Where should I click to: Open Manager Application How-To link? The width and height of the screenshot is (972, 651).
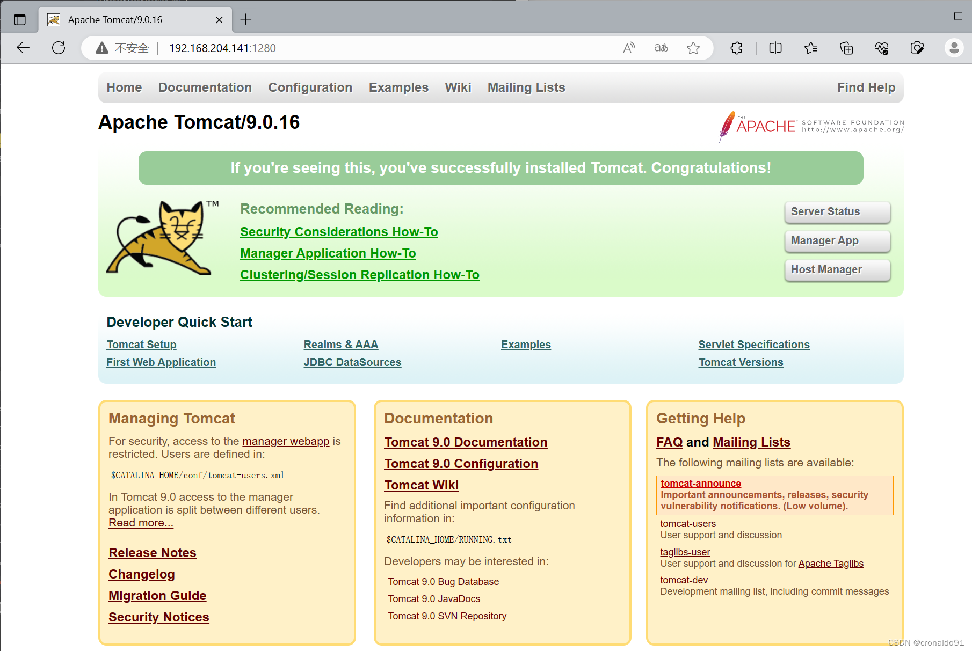coord(328,253)
